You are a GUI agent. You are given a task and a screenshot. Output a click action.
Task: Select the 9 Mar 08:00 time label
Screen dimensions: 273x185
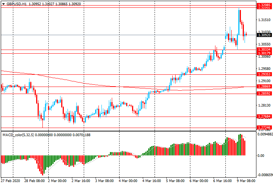click(246, 181)
